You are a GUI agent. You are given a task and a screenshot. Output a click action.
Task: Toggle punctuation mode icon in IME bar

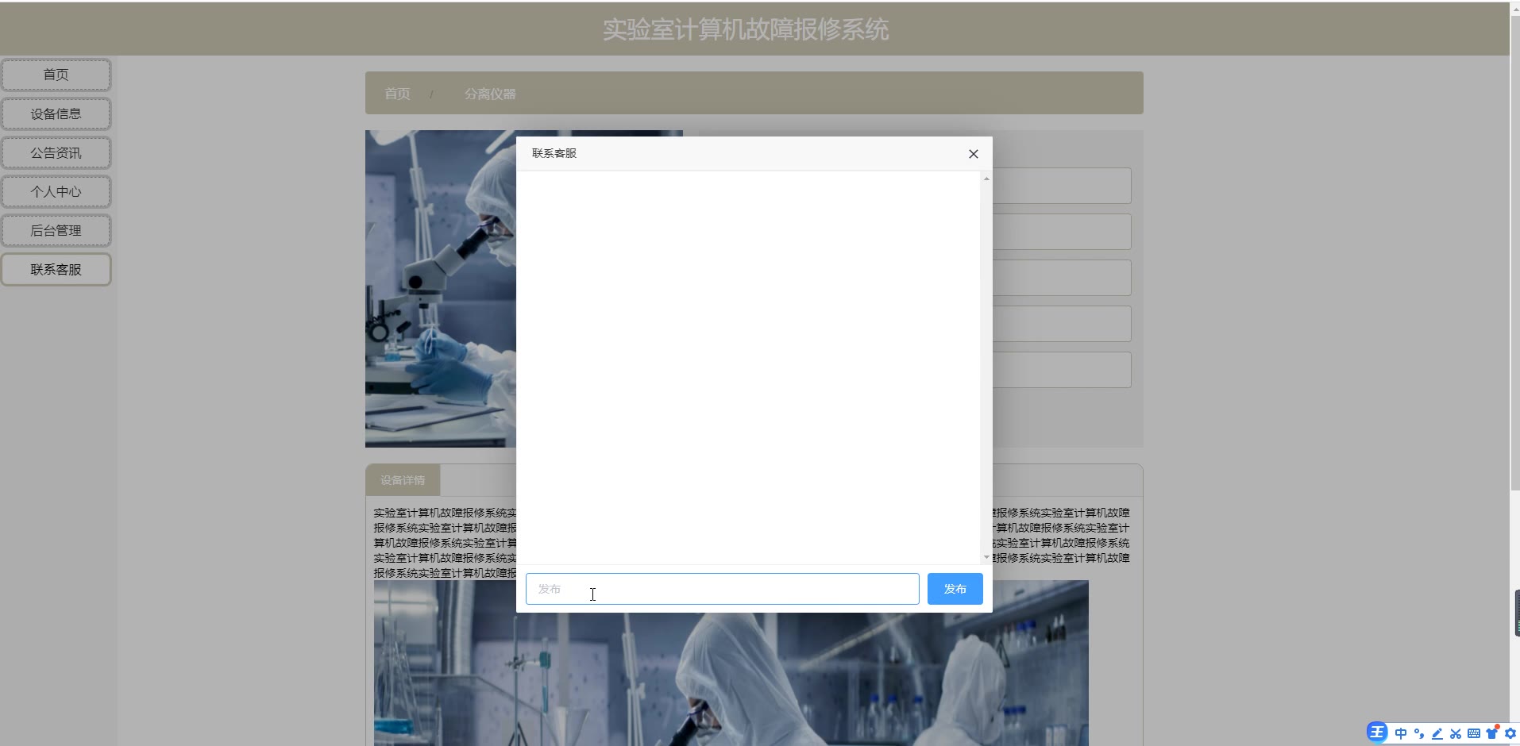(x=1419, y=733)
